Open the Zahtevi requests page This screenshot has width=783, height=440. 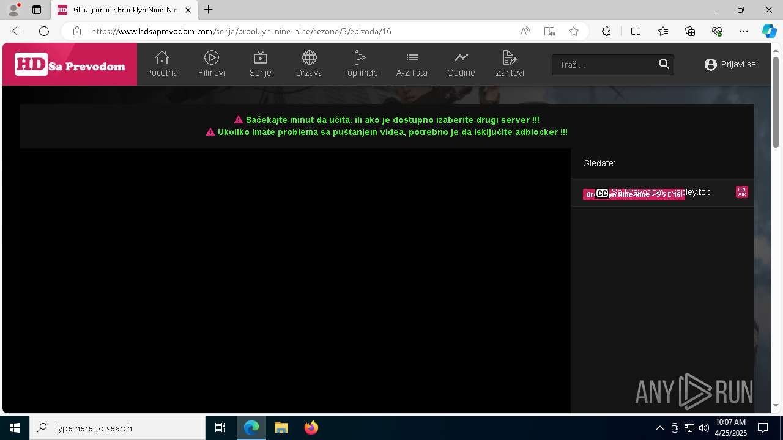pyautogui.click(x=510, y=64)
